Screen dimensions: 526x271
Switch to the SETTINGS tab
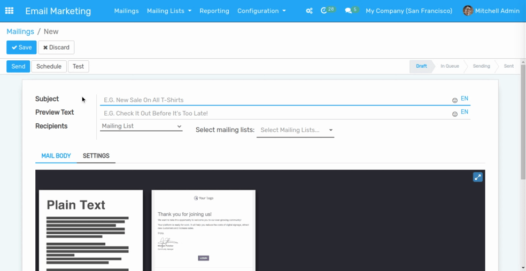[96, 156]
